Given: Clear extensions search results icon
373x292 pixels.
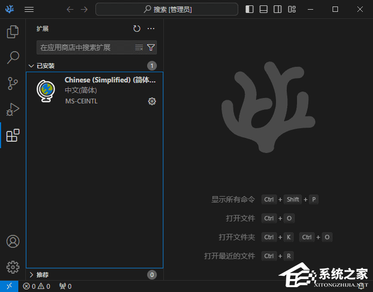Looking at the screenshot, I should click(x=139, y=47).
